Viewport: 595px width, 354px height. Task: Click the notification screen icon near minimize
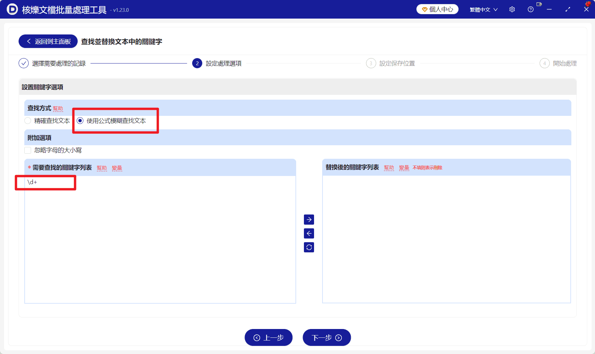tap(539, 4)
